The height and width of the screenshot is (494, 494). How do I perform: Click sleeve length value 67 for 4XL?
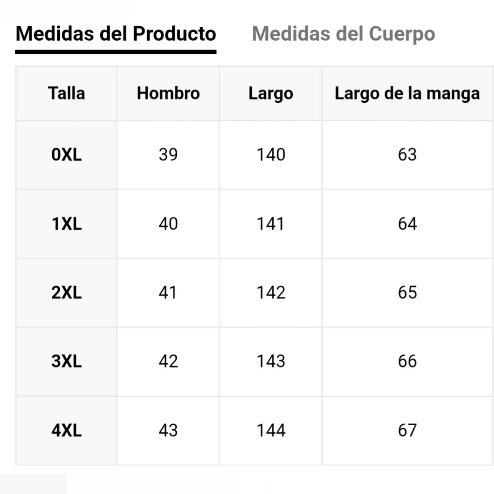click(407, 430)
